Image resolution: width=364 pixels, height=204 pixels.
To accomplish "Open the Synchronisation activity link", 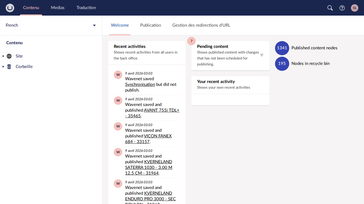I will 140,84.
